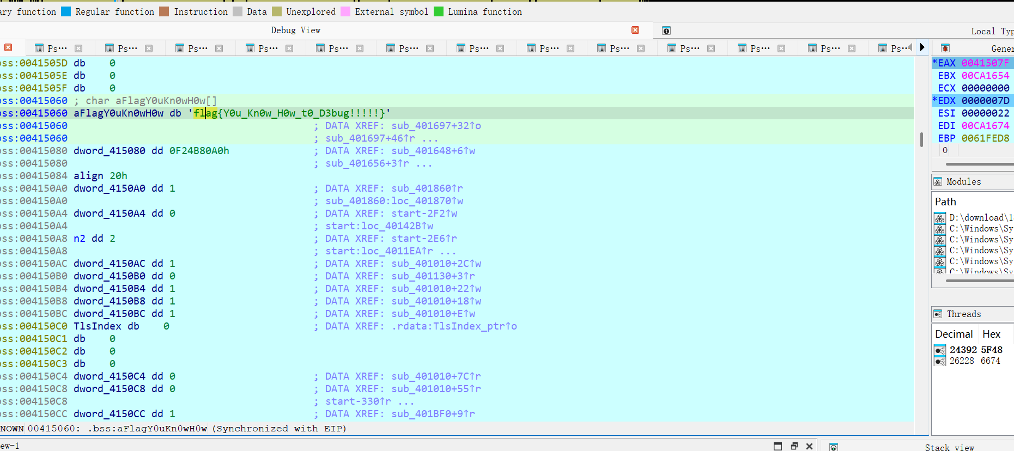Follow the sub_401697+32 cross reference

click(x=436, y=125)
